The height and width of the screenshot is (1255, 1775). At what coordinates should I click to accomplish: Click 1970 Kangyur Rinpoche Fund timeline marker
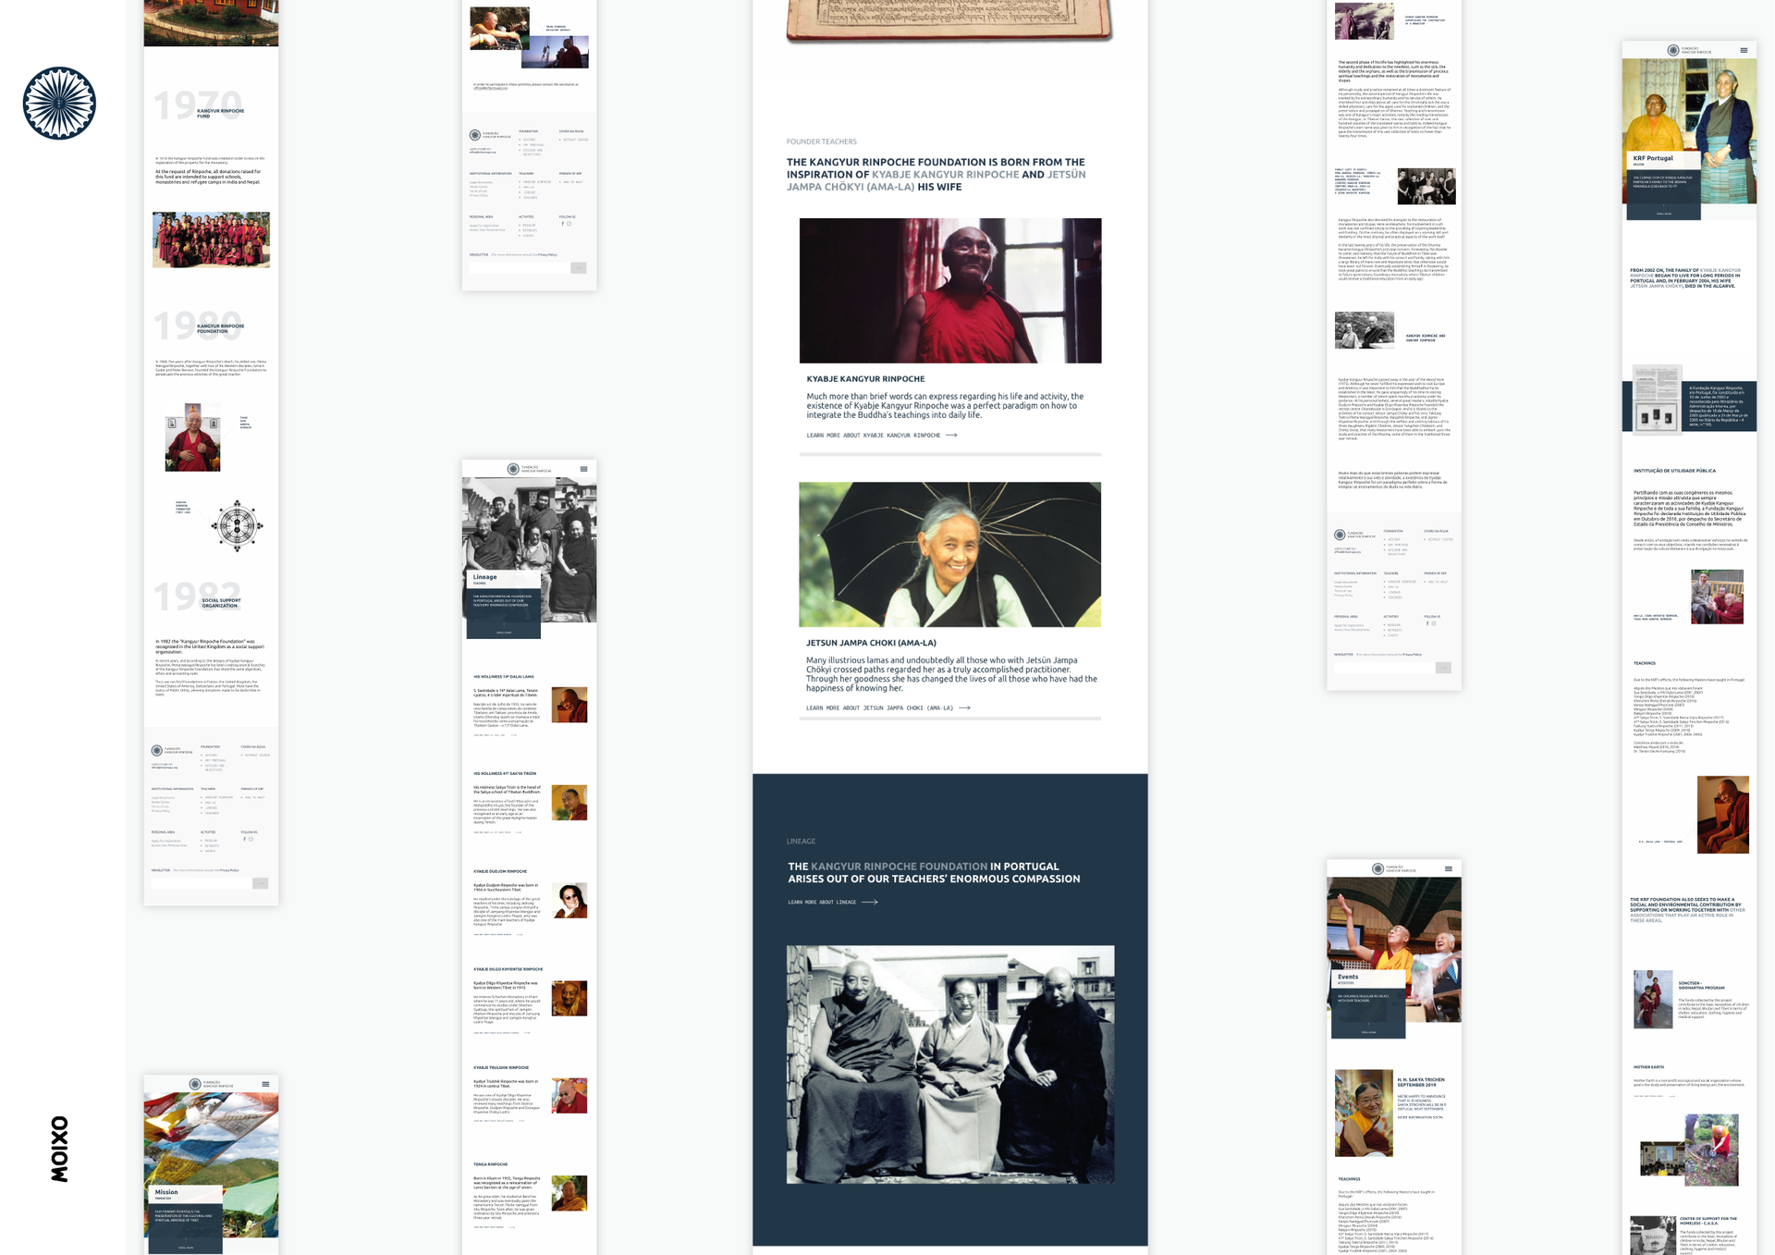[199, 106]
